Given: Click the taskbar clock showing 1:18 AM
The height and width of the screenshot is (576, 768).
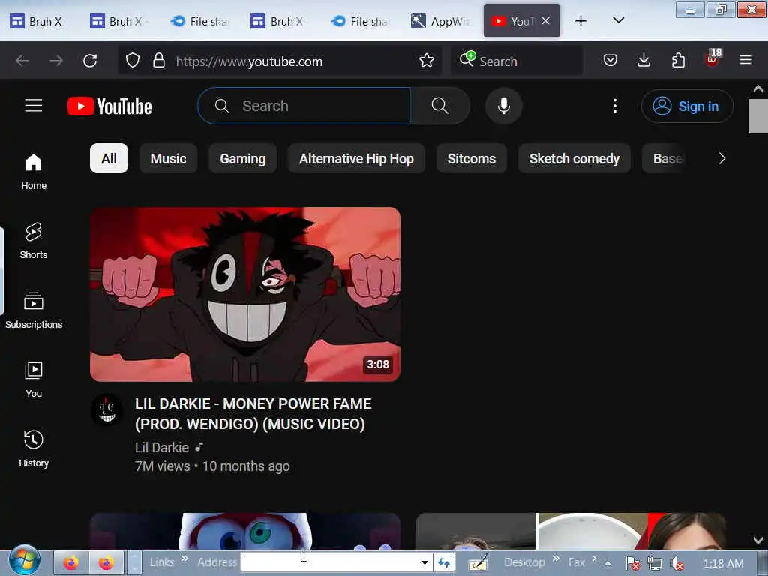Looking at the screenshot, I should (723, 564).
